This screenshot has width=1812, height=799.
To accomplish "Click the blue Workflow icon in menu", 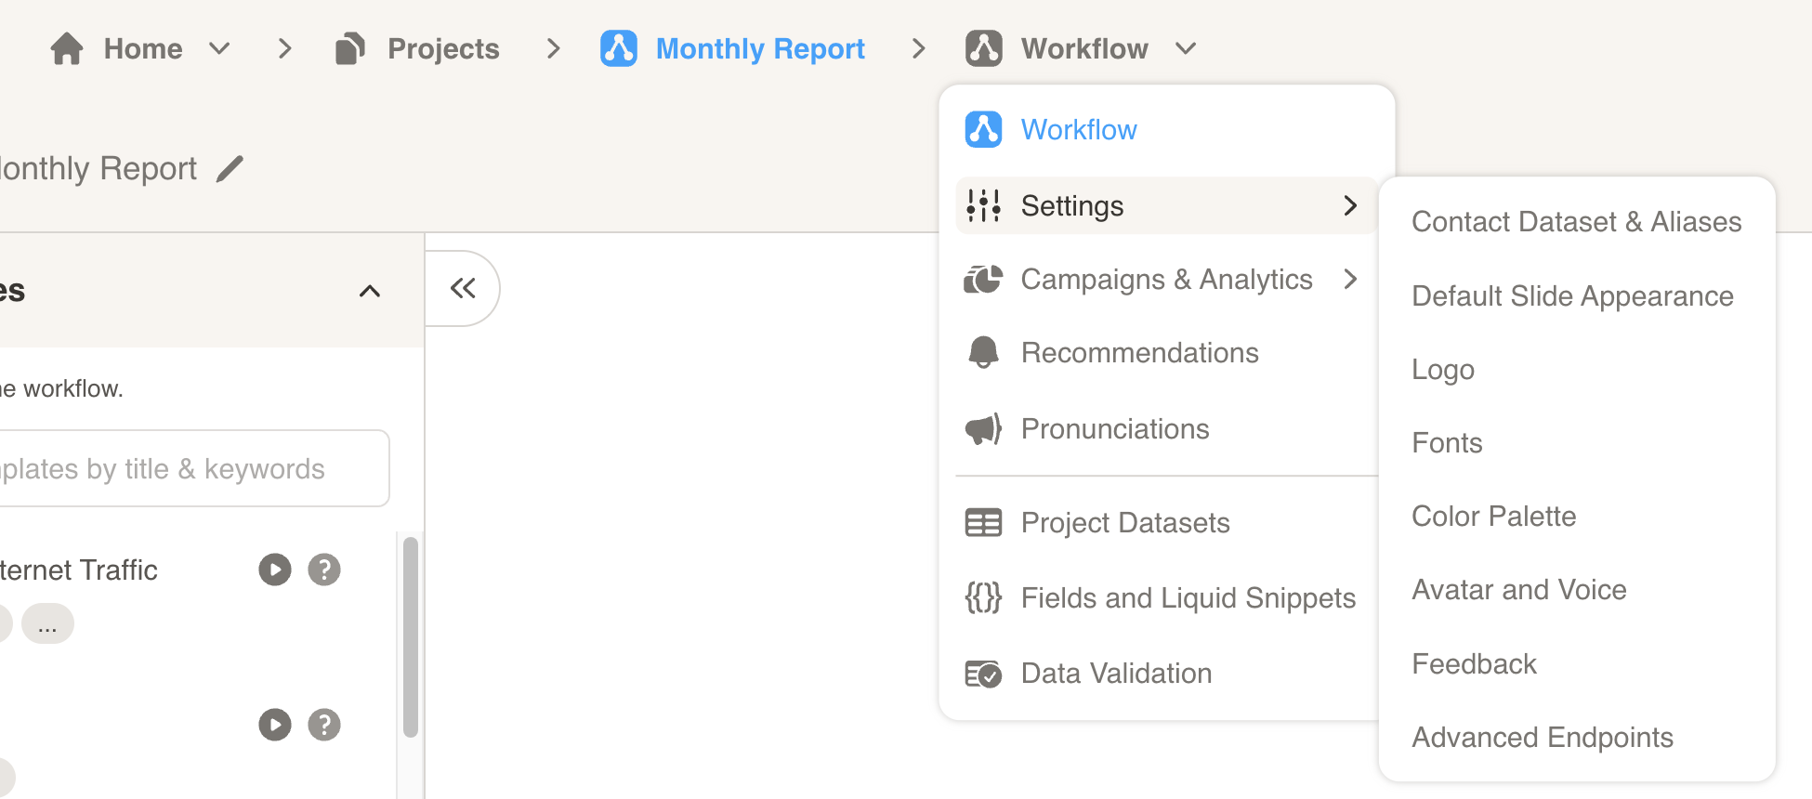I will pyautogui.click(x=983, y=129).
